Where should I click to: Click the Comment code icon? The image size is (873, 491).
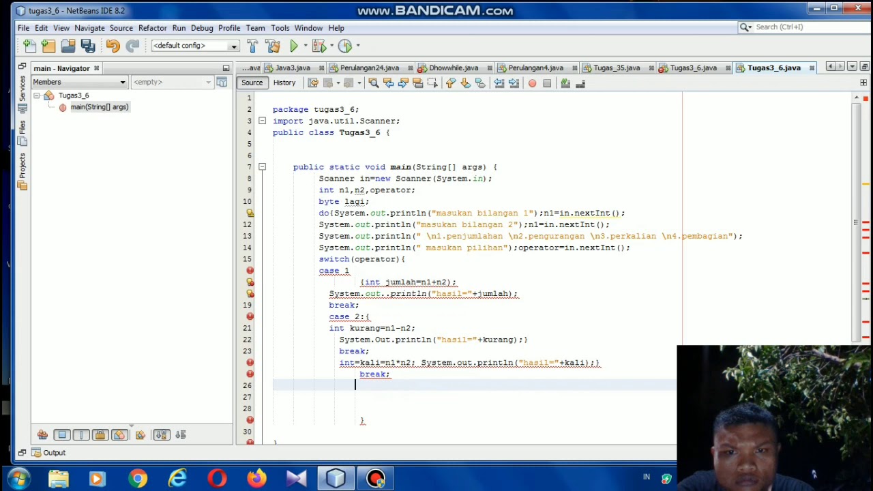[565, 83]
